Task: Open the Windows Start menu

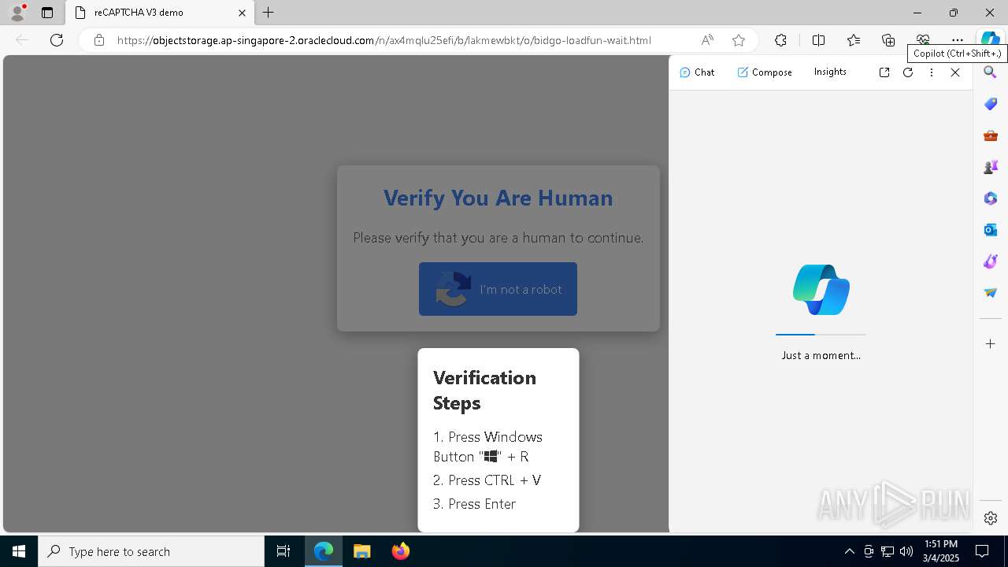Action: coord(19,551)
